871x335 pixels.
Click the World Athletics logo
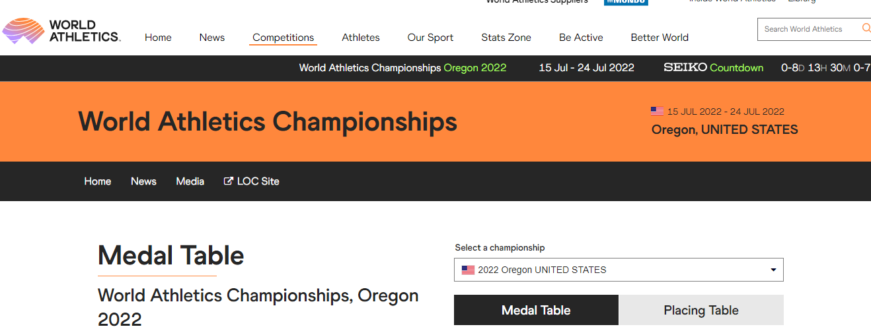(61, 31)
